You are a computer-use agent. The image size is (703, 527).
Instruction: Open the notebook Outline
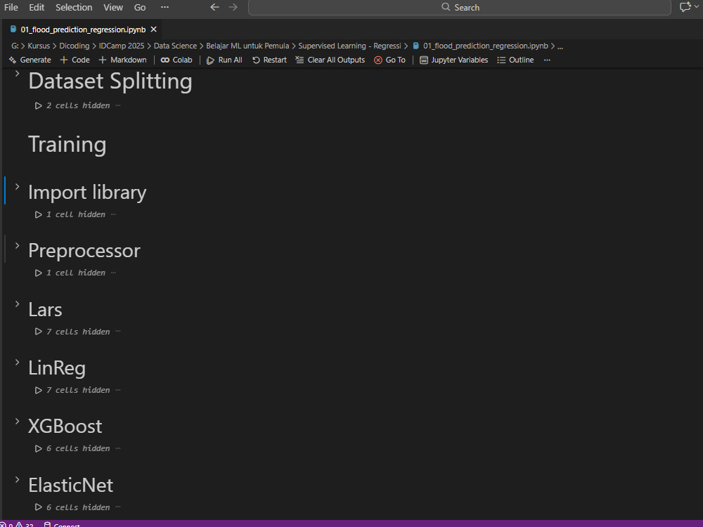[x=515, y=60]
